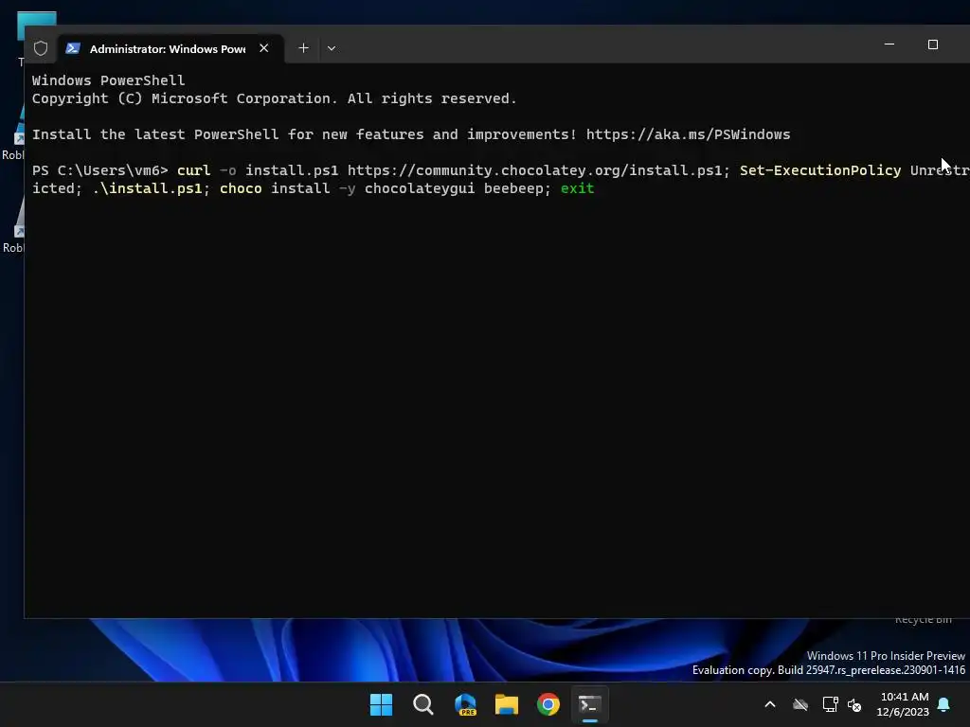The height and width of the screenshot is (727, 970).
Task: Click the Copyright (C) Microsoft Corporation line
Action: click(x=274, y=98)
